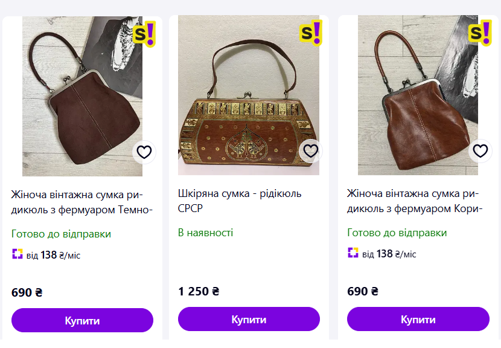
Task: Buy the dark brown suede bag
Action: pyautogui.click(x=83, y=320)
